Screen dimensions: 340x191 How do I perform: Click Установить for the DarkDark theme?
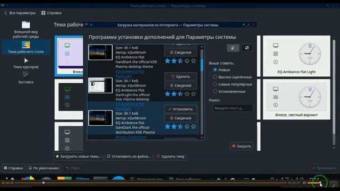[181, 109]
